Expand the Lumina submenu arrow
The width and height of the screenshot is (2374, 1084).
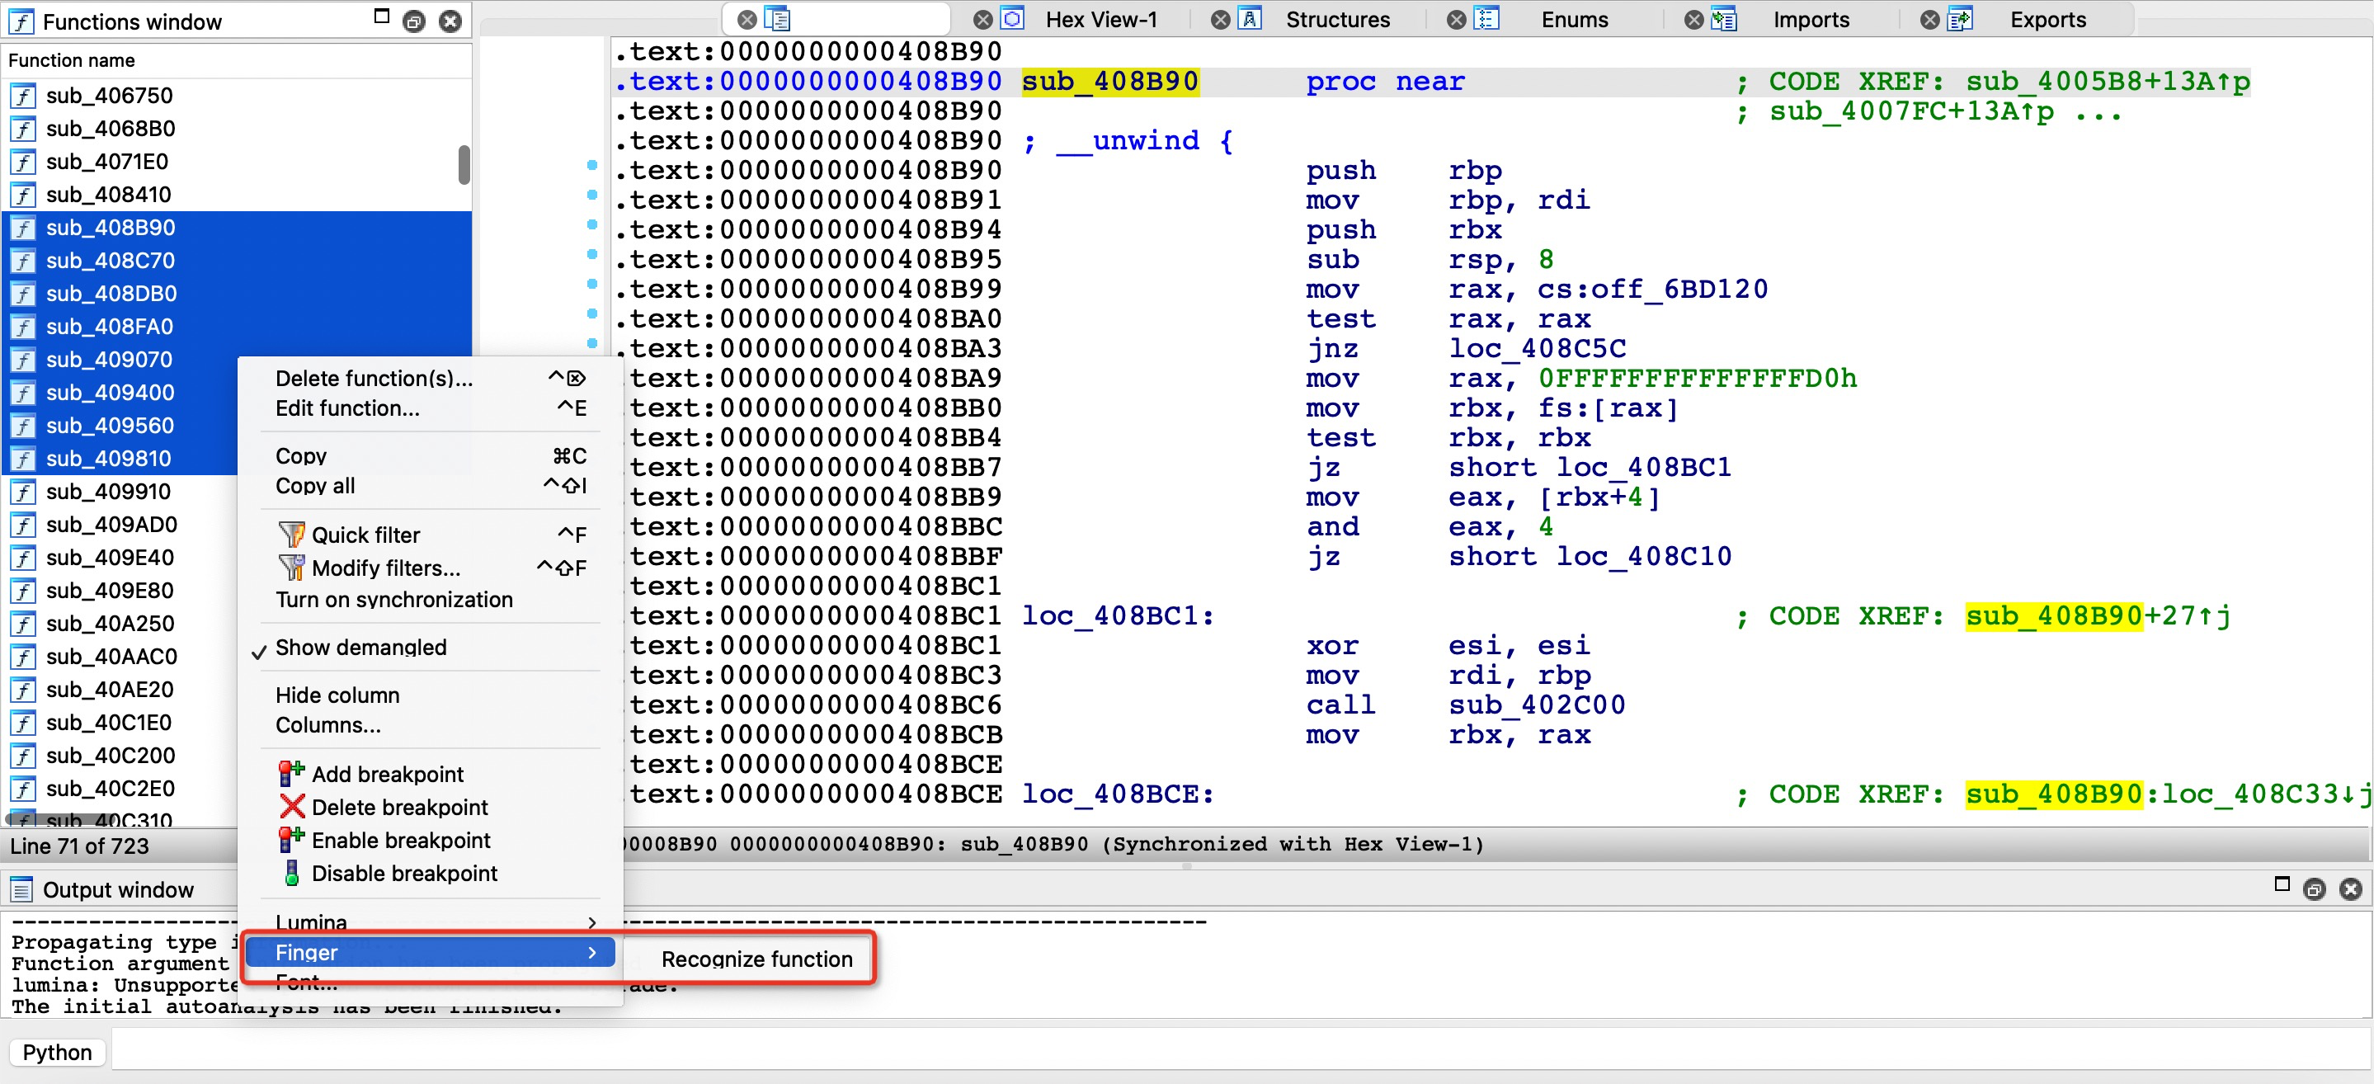(x=591, y=921)
